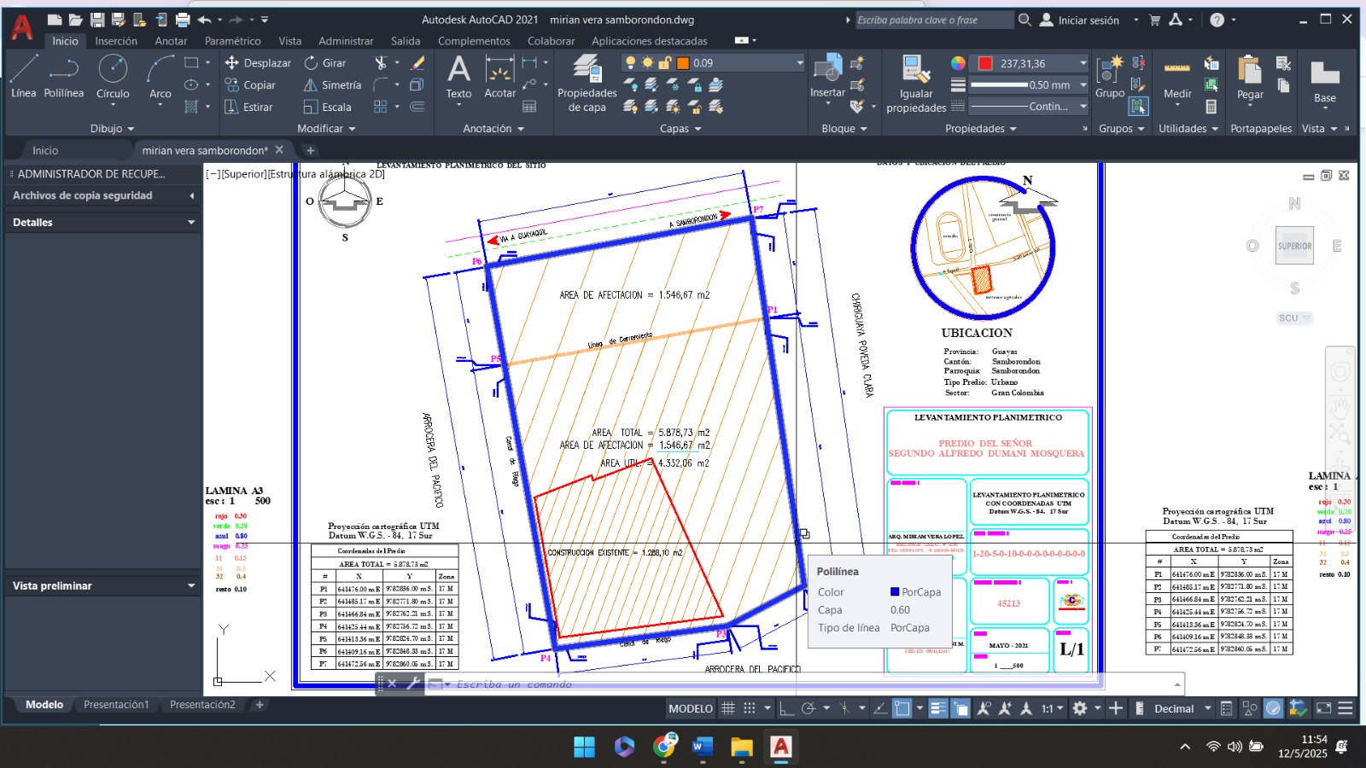1366x768 pixels.
Task: Expand the Dibujo panel
Action: click(x=113, y=129)
